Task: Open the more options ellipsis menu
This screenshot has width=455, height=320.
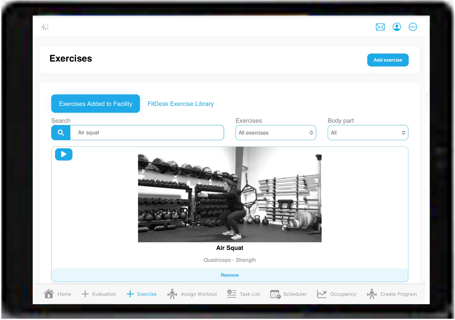Action: point(413,27)
